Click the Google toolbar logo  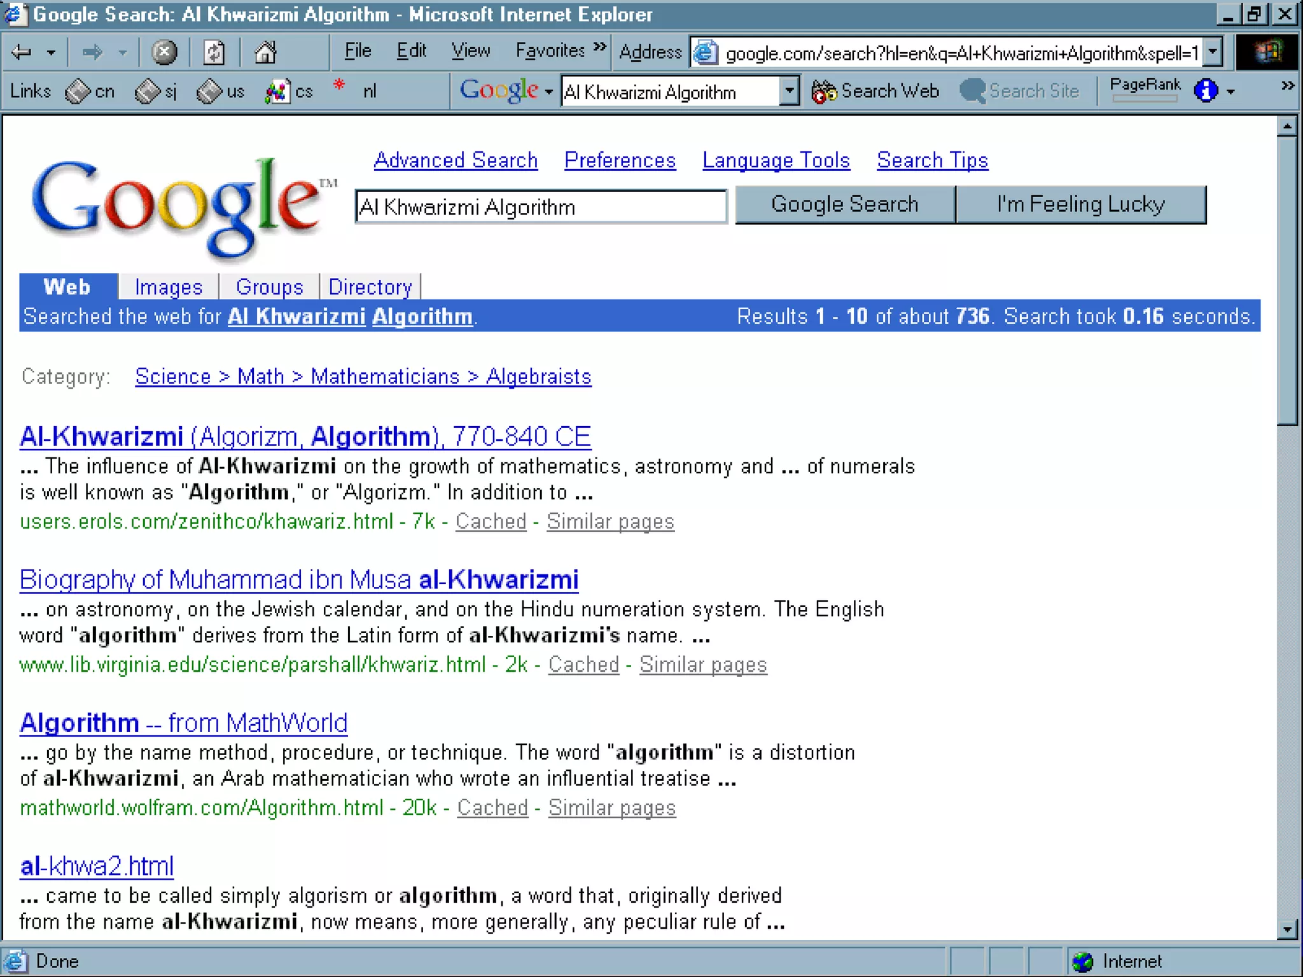pyautogui.click(x=499, y=91)
